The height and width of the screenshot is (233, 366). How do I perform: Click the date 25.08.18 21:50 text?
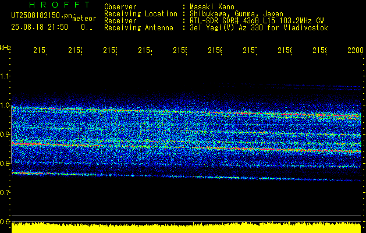click(40, 27)
